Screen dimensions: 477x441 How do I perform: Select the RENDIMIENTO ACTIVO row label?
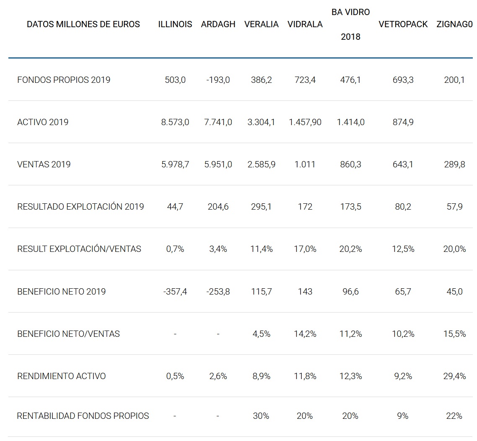[62, 376]
